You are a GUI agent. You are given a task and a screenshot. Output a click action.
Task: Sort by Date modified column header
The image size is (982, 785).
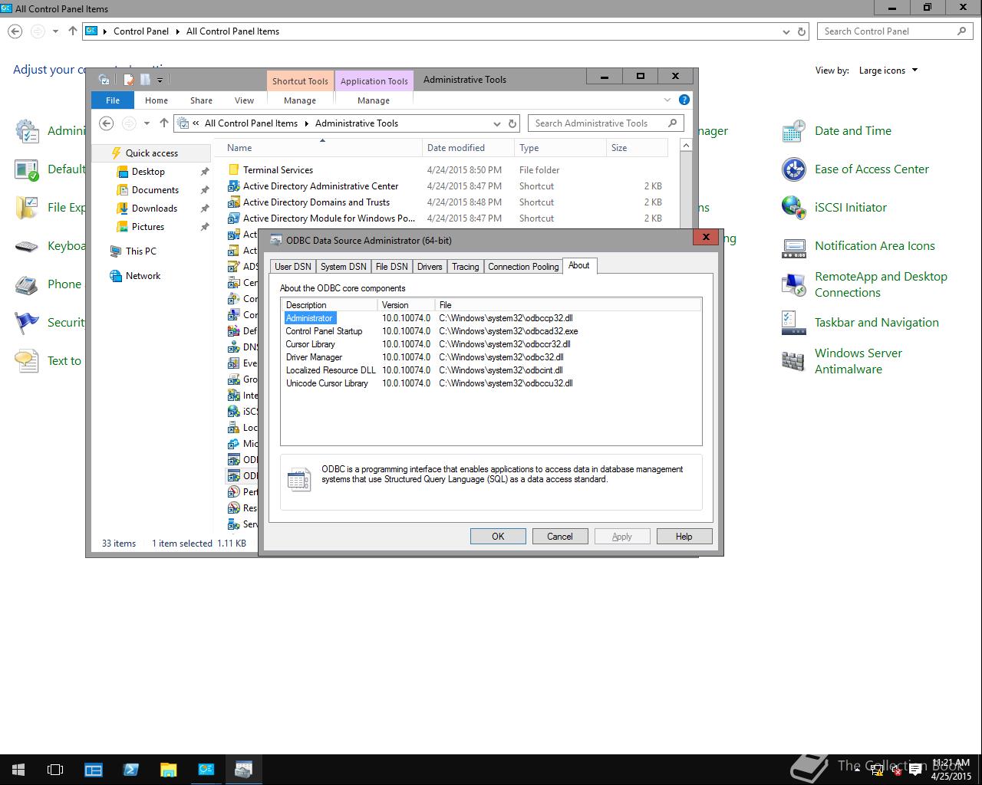point(468,148)
